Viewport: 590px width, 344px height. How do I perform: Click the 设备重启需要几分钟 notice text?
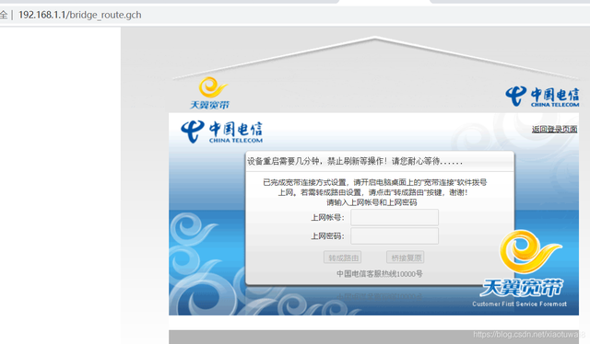pos(354,162)
